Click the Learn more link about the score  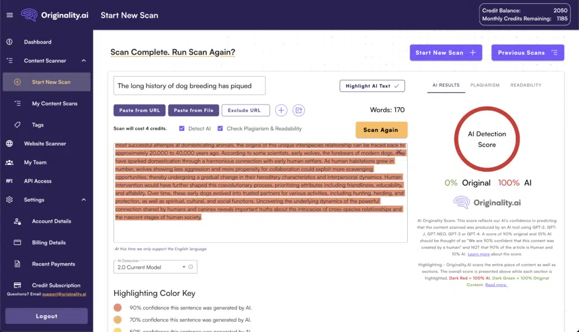[x=478, y=254]
